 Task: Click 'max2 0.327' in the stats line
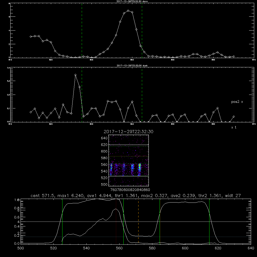click(x=154, y=196)
